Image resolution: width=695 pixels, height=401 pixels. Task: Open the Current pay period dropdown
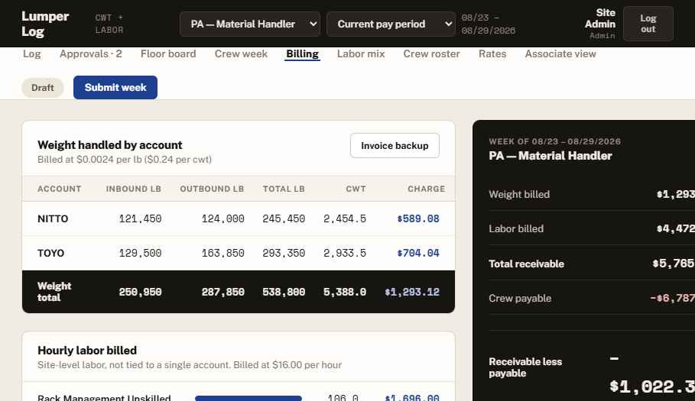pos(391,24)
